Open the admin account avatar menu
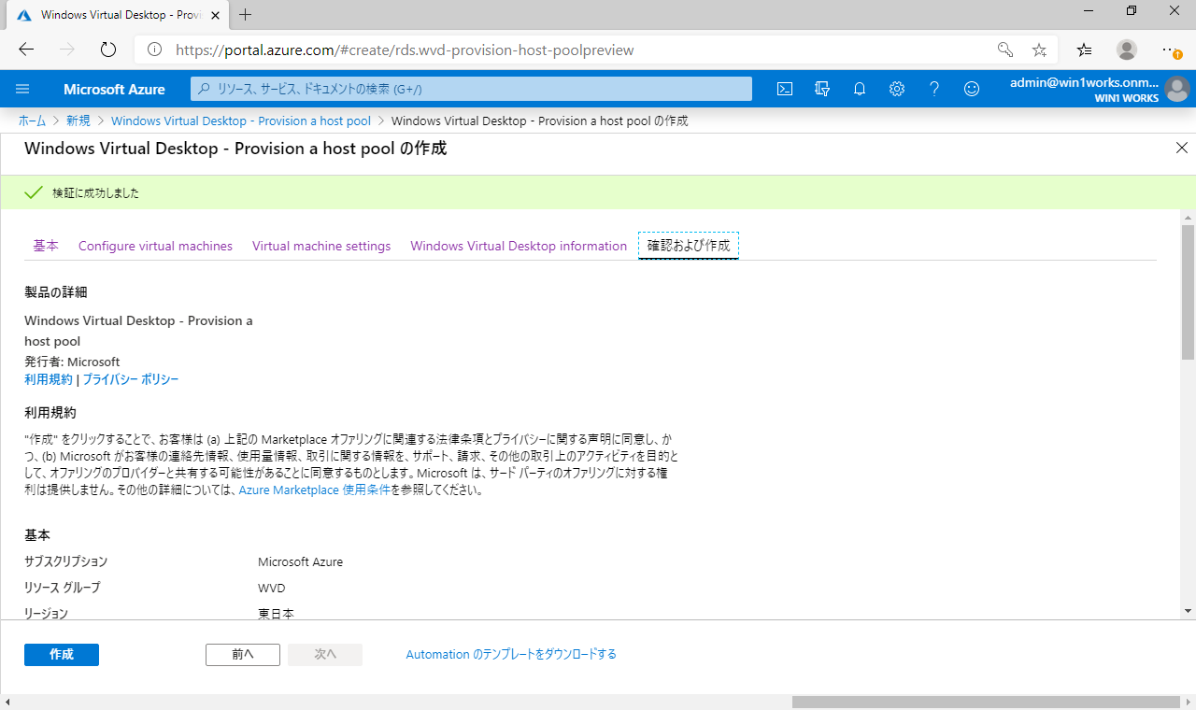This screenshot has width=1196, height=710. 1176,90
